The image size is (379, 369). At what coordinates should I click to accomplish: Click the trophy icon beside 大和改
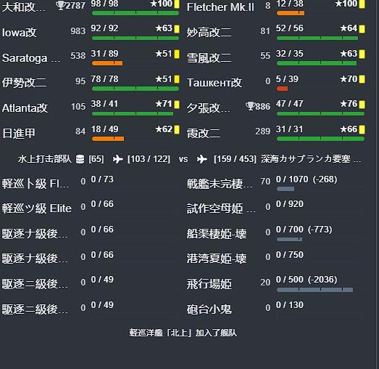coord(60,6)
